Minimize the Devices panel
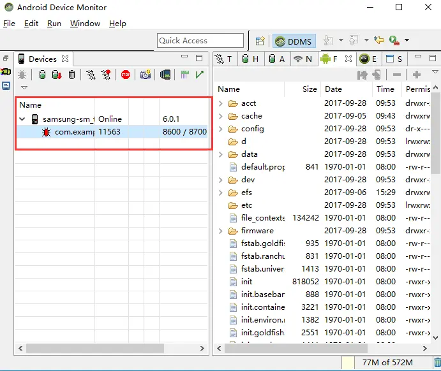Image resolution: width=441 pixels, height=371 pixels. [184, 57]
